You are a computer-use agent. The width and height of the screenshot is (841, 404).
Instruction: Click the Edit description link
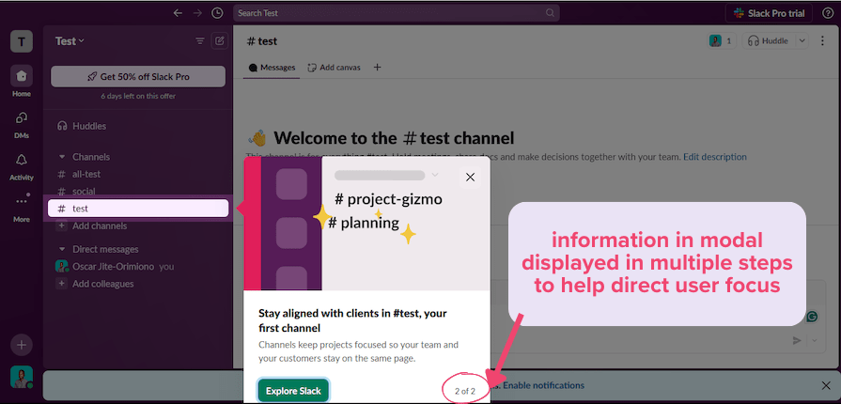[714, 157]
